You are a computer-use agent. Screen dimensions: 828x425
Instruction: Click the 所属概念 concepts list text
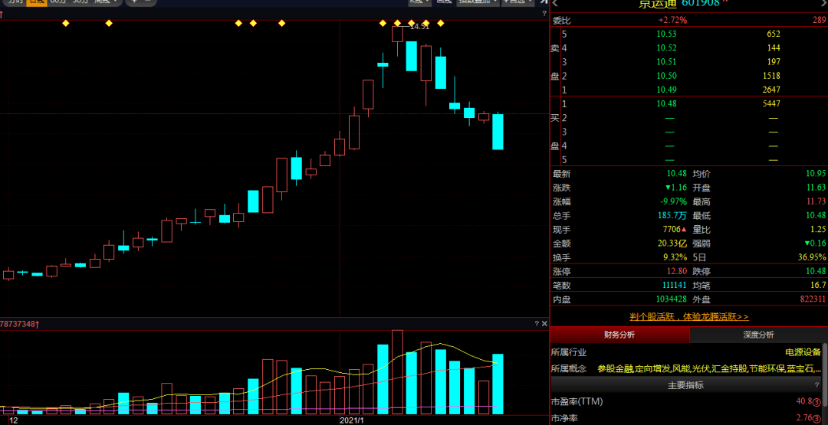click(709, 368)
